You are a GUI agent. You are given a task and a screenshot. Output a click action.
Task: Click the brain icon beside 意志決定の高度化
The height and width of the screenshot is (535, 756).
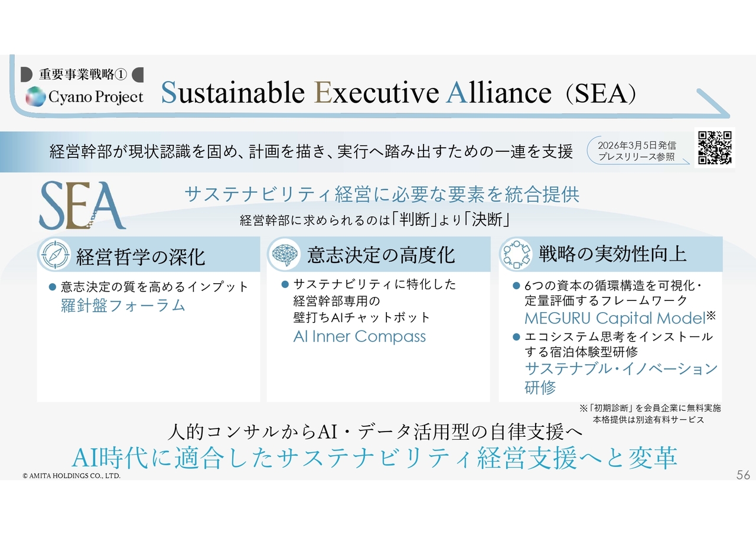coord(285,255)
